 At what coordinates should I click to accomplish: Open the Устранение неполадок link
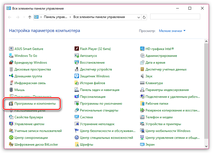97,124
